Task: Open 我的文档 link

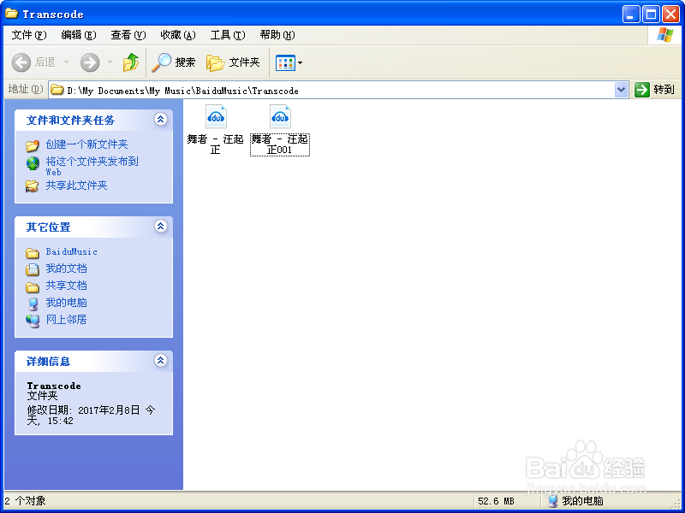Action: [x=67, y=268]
